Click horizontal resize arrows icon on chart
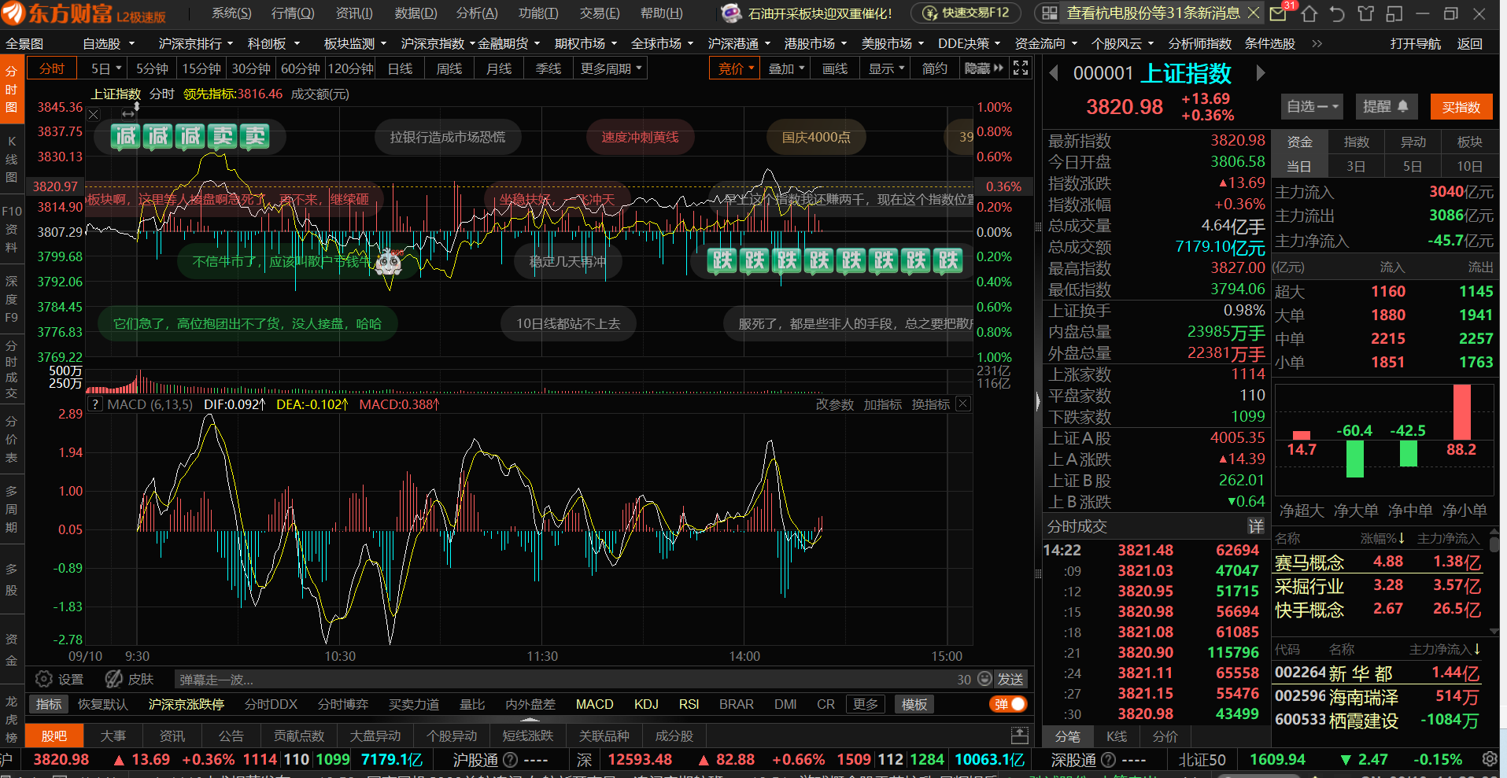 tap(127, 115)
